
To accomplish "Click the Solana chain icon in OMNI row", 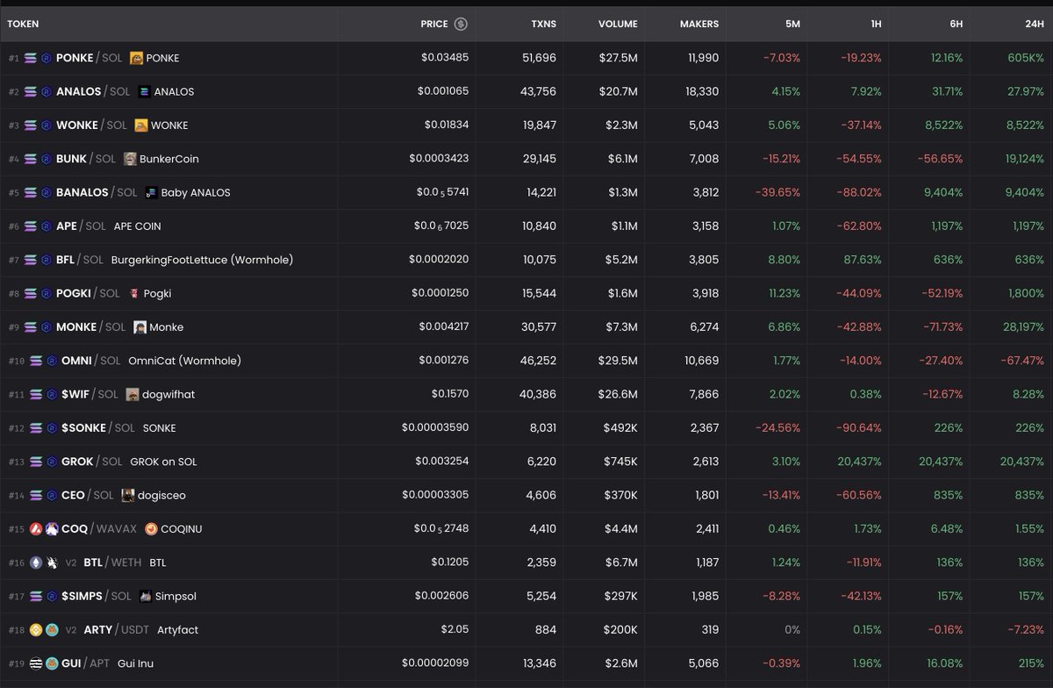I will tap(36, 361).
